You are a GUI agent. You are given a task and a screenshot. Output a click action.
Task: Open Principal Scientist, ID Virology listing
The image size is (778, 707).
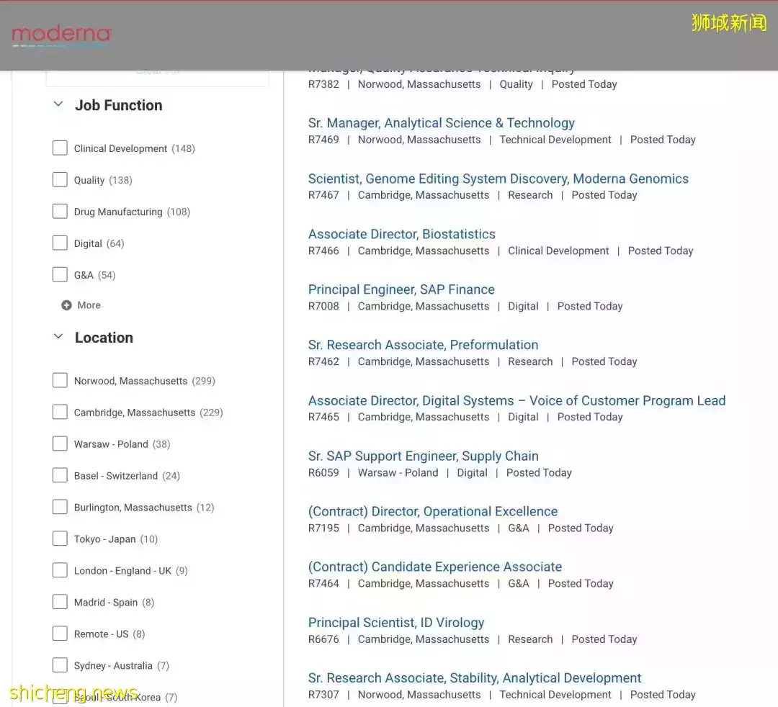pyautogui.click(x=396, y=623)
